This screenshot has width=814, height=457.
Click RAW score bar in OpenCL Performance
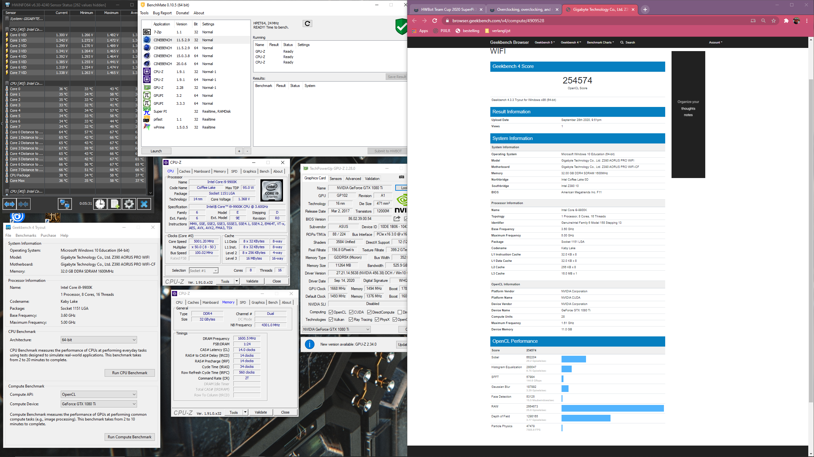point(612,408)
